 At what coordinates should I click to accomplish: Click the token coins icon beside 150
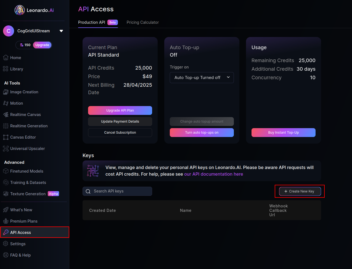(x=22, y=45)
